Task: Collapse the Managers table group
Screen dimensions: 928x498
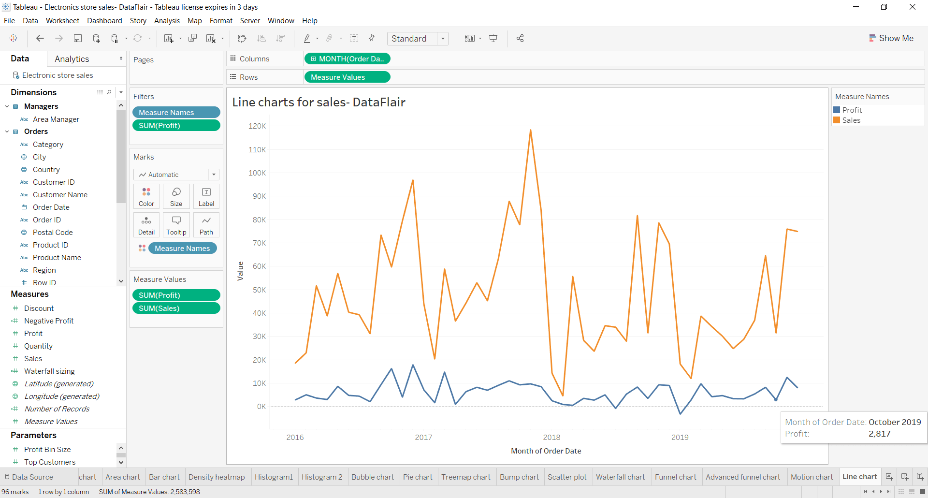Action: 7,106
